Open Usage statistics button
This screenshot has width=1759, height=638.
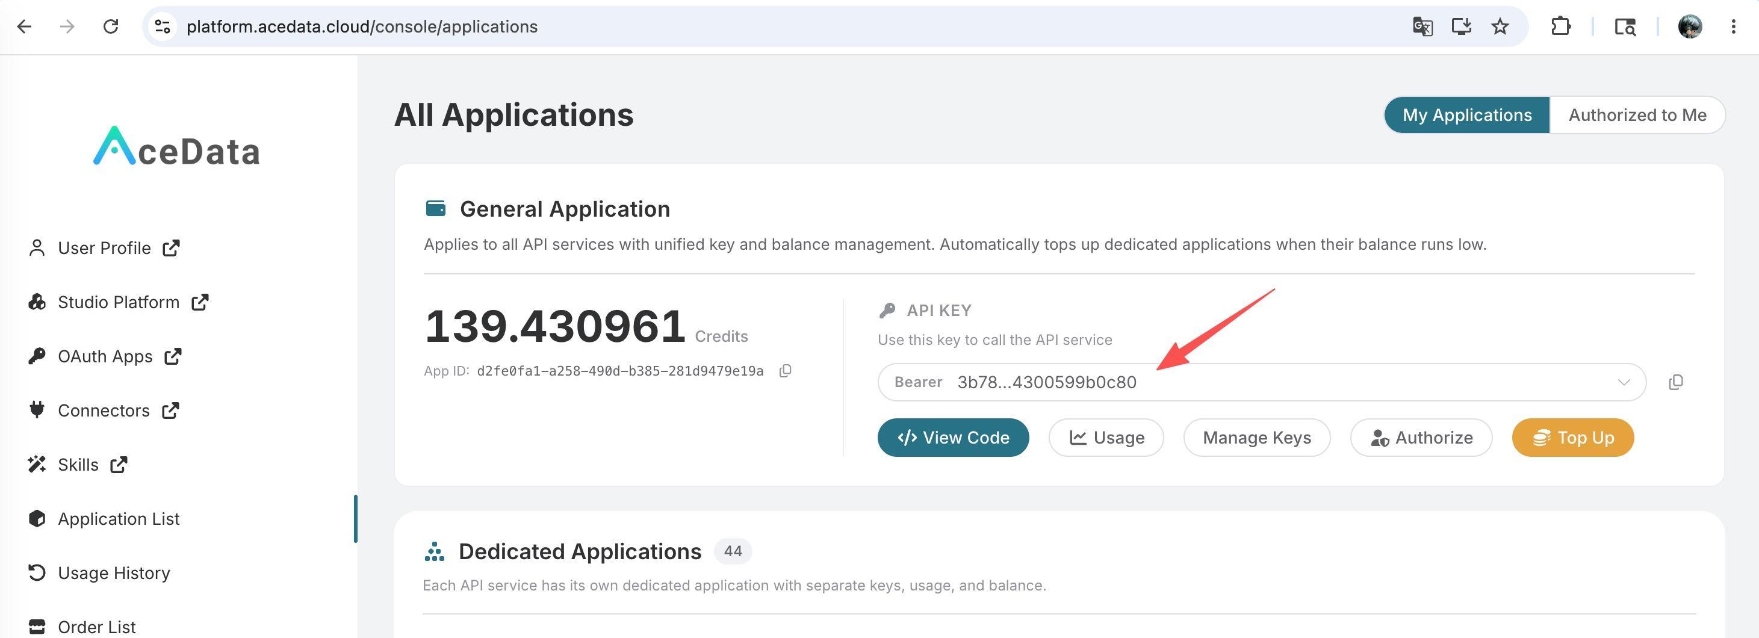click(x=1106, y=438)
